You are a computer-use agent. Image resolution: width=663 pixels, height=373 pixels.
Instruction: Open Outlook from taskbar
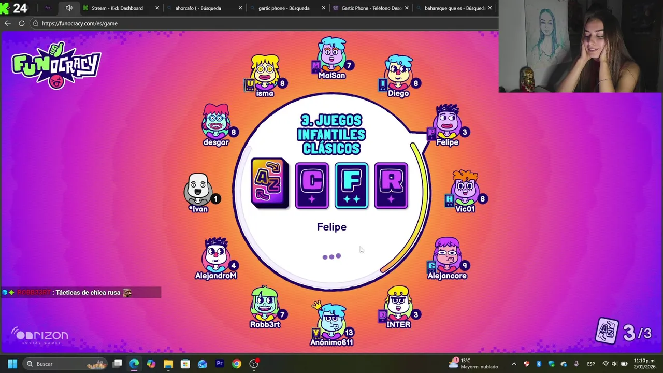pos(202,364)
